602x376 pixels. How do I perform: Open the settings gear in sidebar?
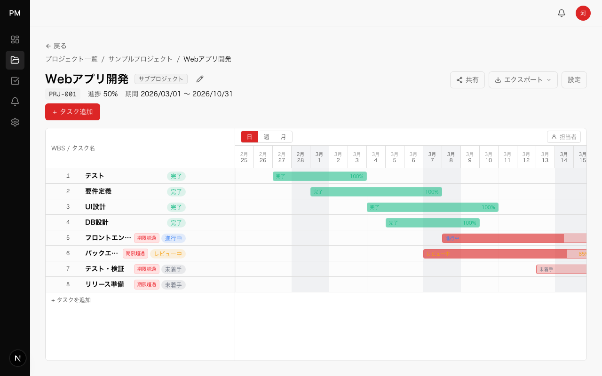click(15, 122)
